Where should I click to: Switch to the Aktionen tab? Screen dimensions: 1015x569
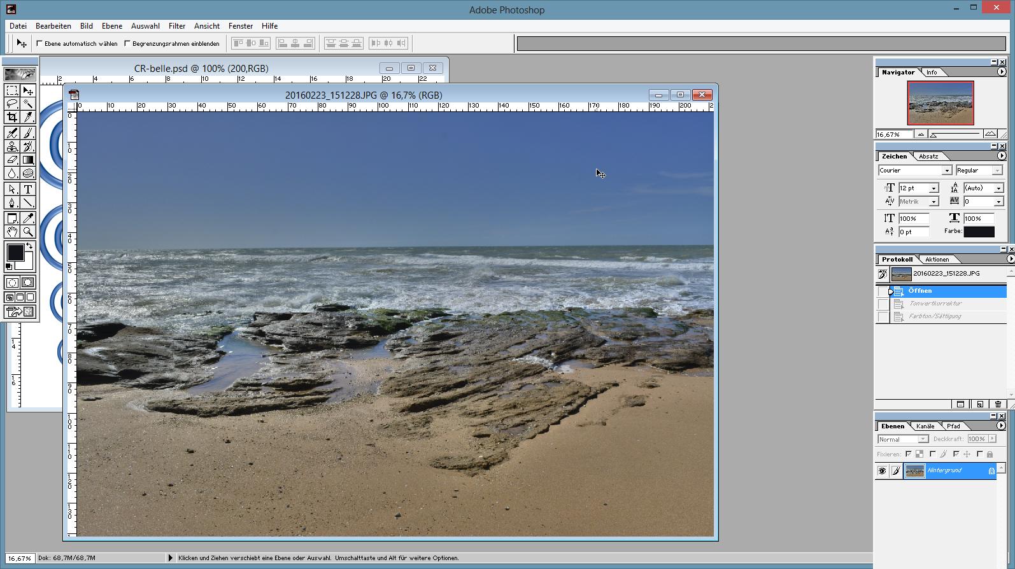(x=937, y=260)
